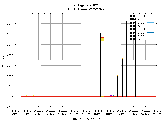Image resolution: width=162 pixels, height=121 pixels.
Task: Click the small black spike near 03:30
Action: 24,92
